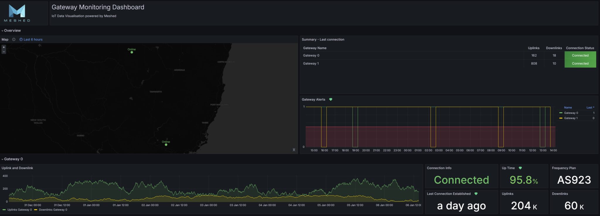
Task: Click the Last Connection Established heart icon
Action: tap(476, 194)
